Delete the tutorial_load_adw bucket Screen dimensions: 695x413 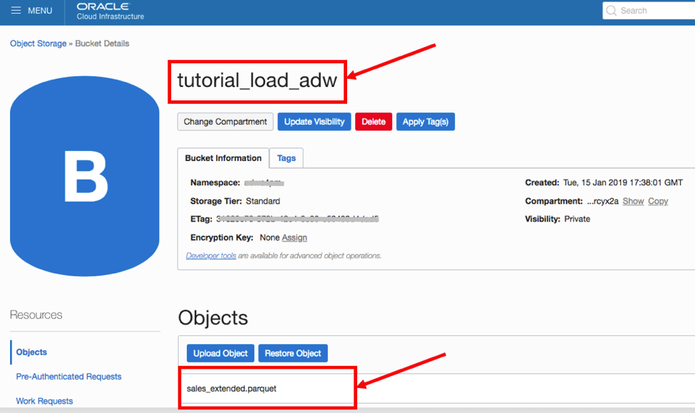click(374, 121)
